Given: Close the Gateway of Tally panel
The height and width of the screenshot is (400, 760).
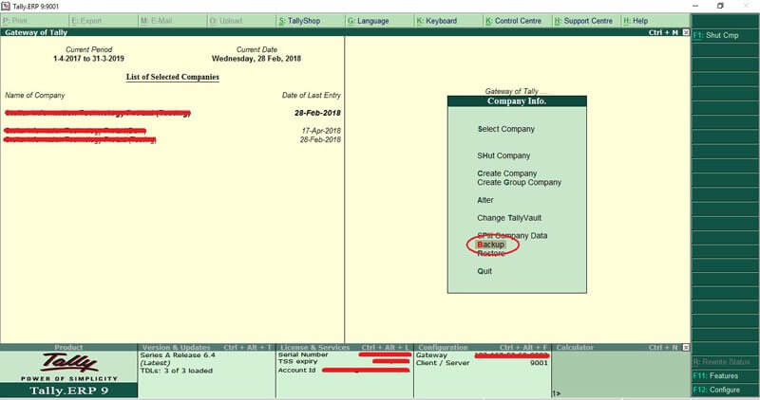Looking at the screenshot, I should 686,32.
